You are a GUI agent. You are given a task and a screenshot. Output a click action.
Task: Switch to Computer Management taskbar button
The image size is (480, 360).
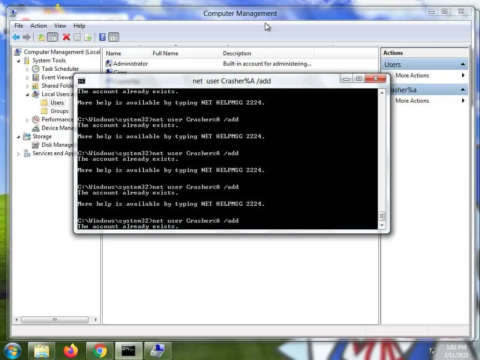[157, 351]
